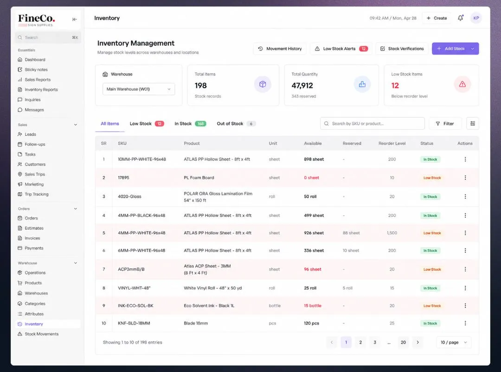This screenshot has height=372, width=501.
Task: Click the SKU cell 10MM-PP-WHITE-96x48
Action: (x=142, y=159)
